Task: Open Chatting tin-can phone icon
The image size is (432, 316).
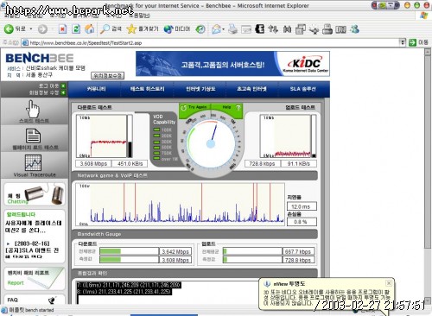Action: tap(44, 194)
